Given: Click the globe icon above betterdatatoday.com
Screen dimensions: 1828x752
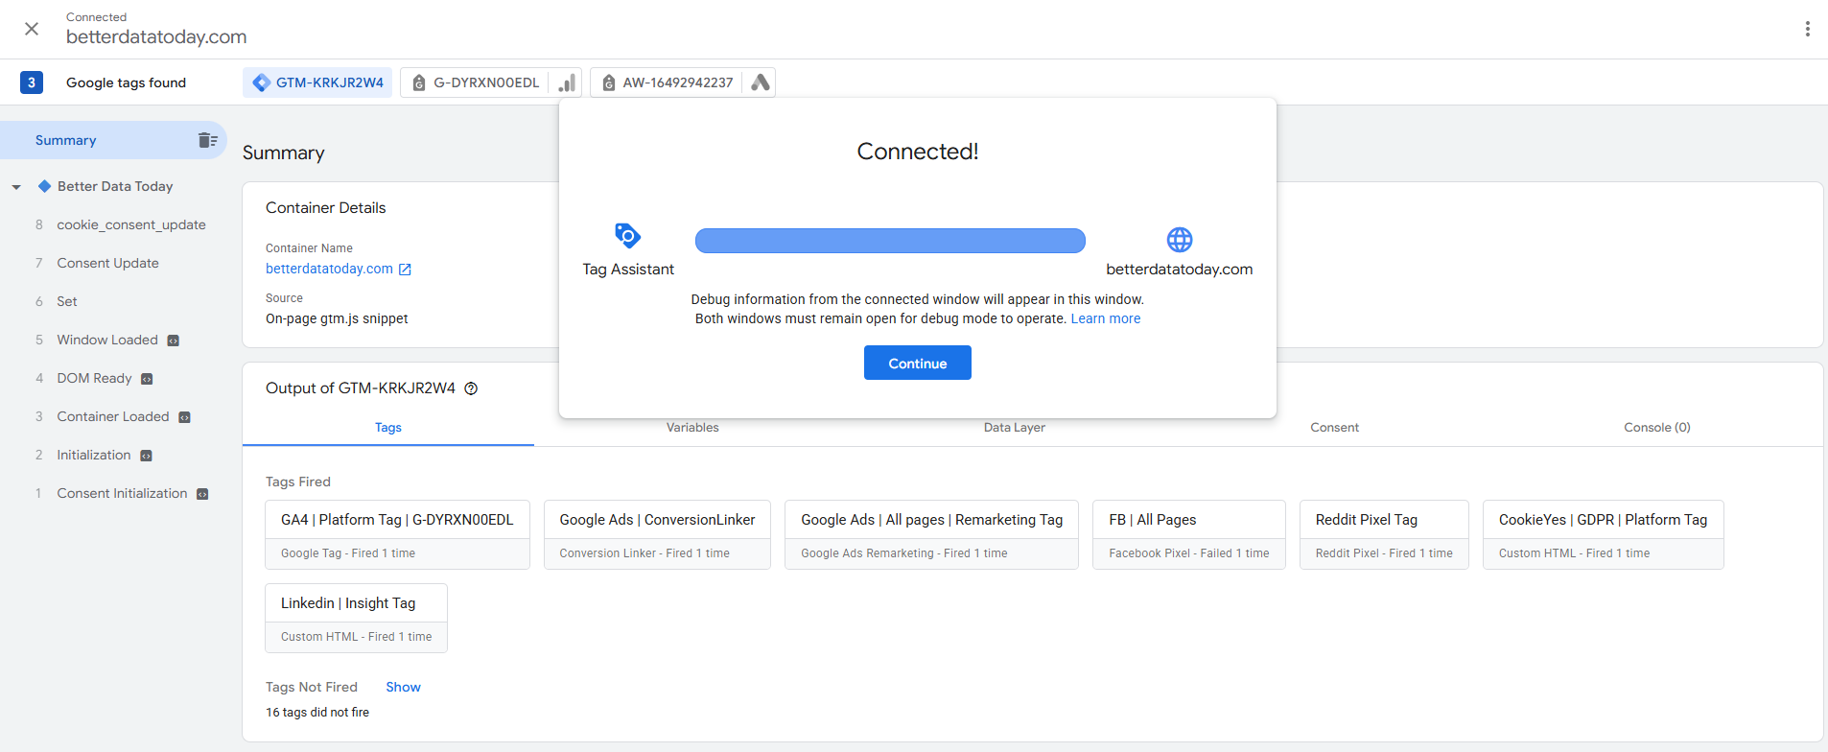Looking at the screenshot, I should (x=1180, y=239).
